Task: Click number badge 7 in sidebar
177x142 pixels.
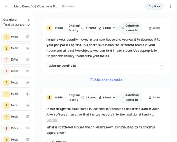Action: click(6, 105)
